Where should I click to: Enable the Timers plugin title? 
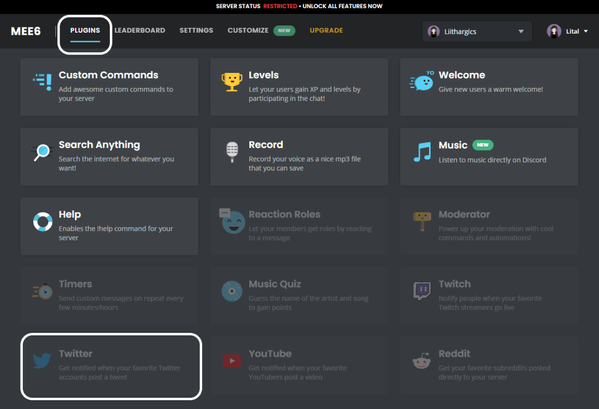pyautogui.click(x=75, y=284)
